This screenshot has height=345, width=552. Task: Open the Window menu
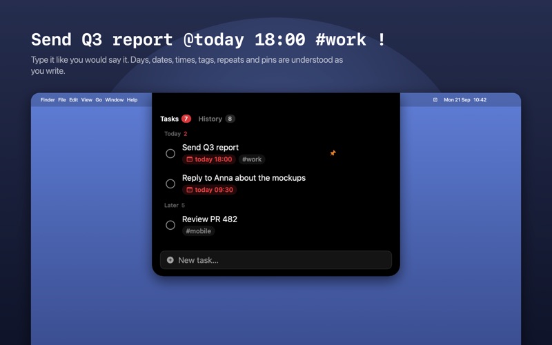coord(115,100)
